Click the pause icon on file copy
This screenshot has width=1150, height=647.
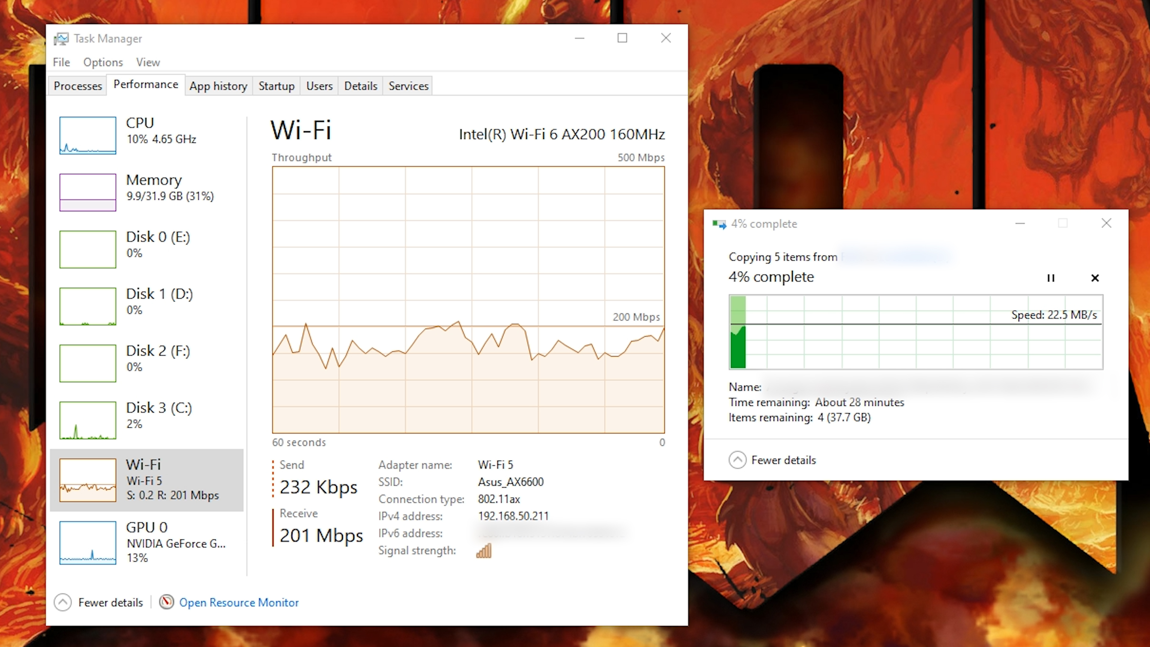(1051, 278)
